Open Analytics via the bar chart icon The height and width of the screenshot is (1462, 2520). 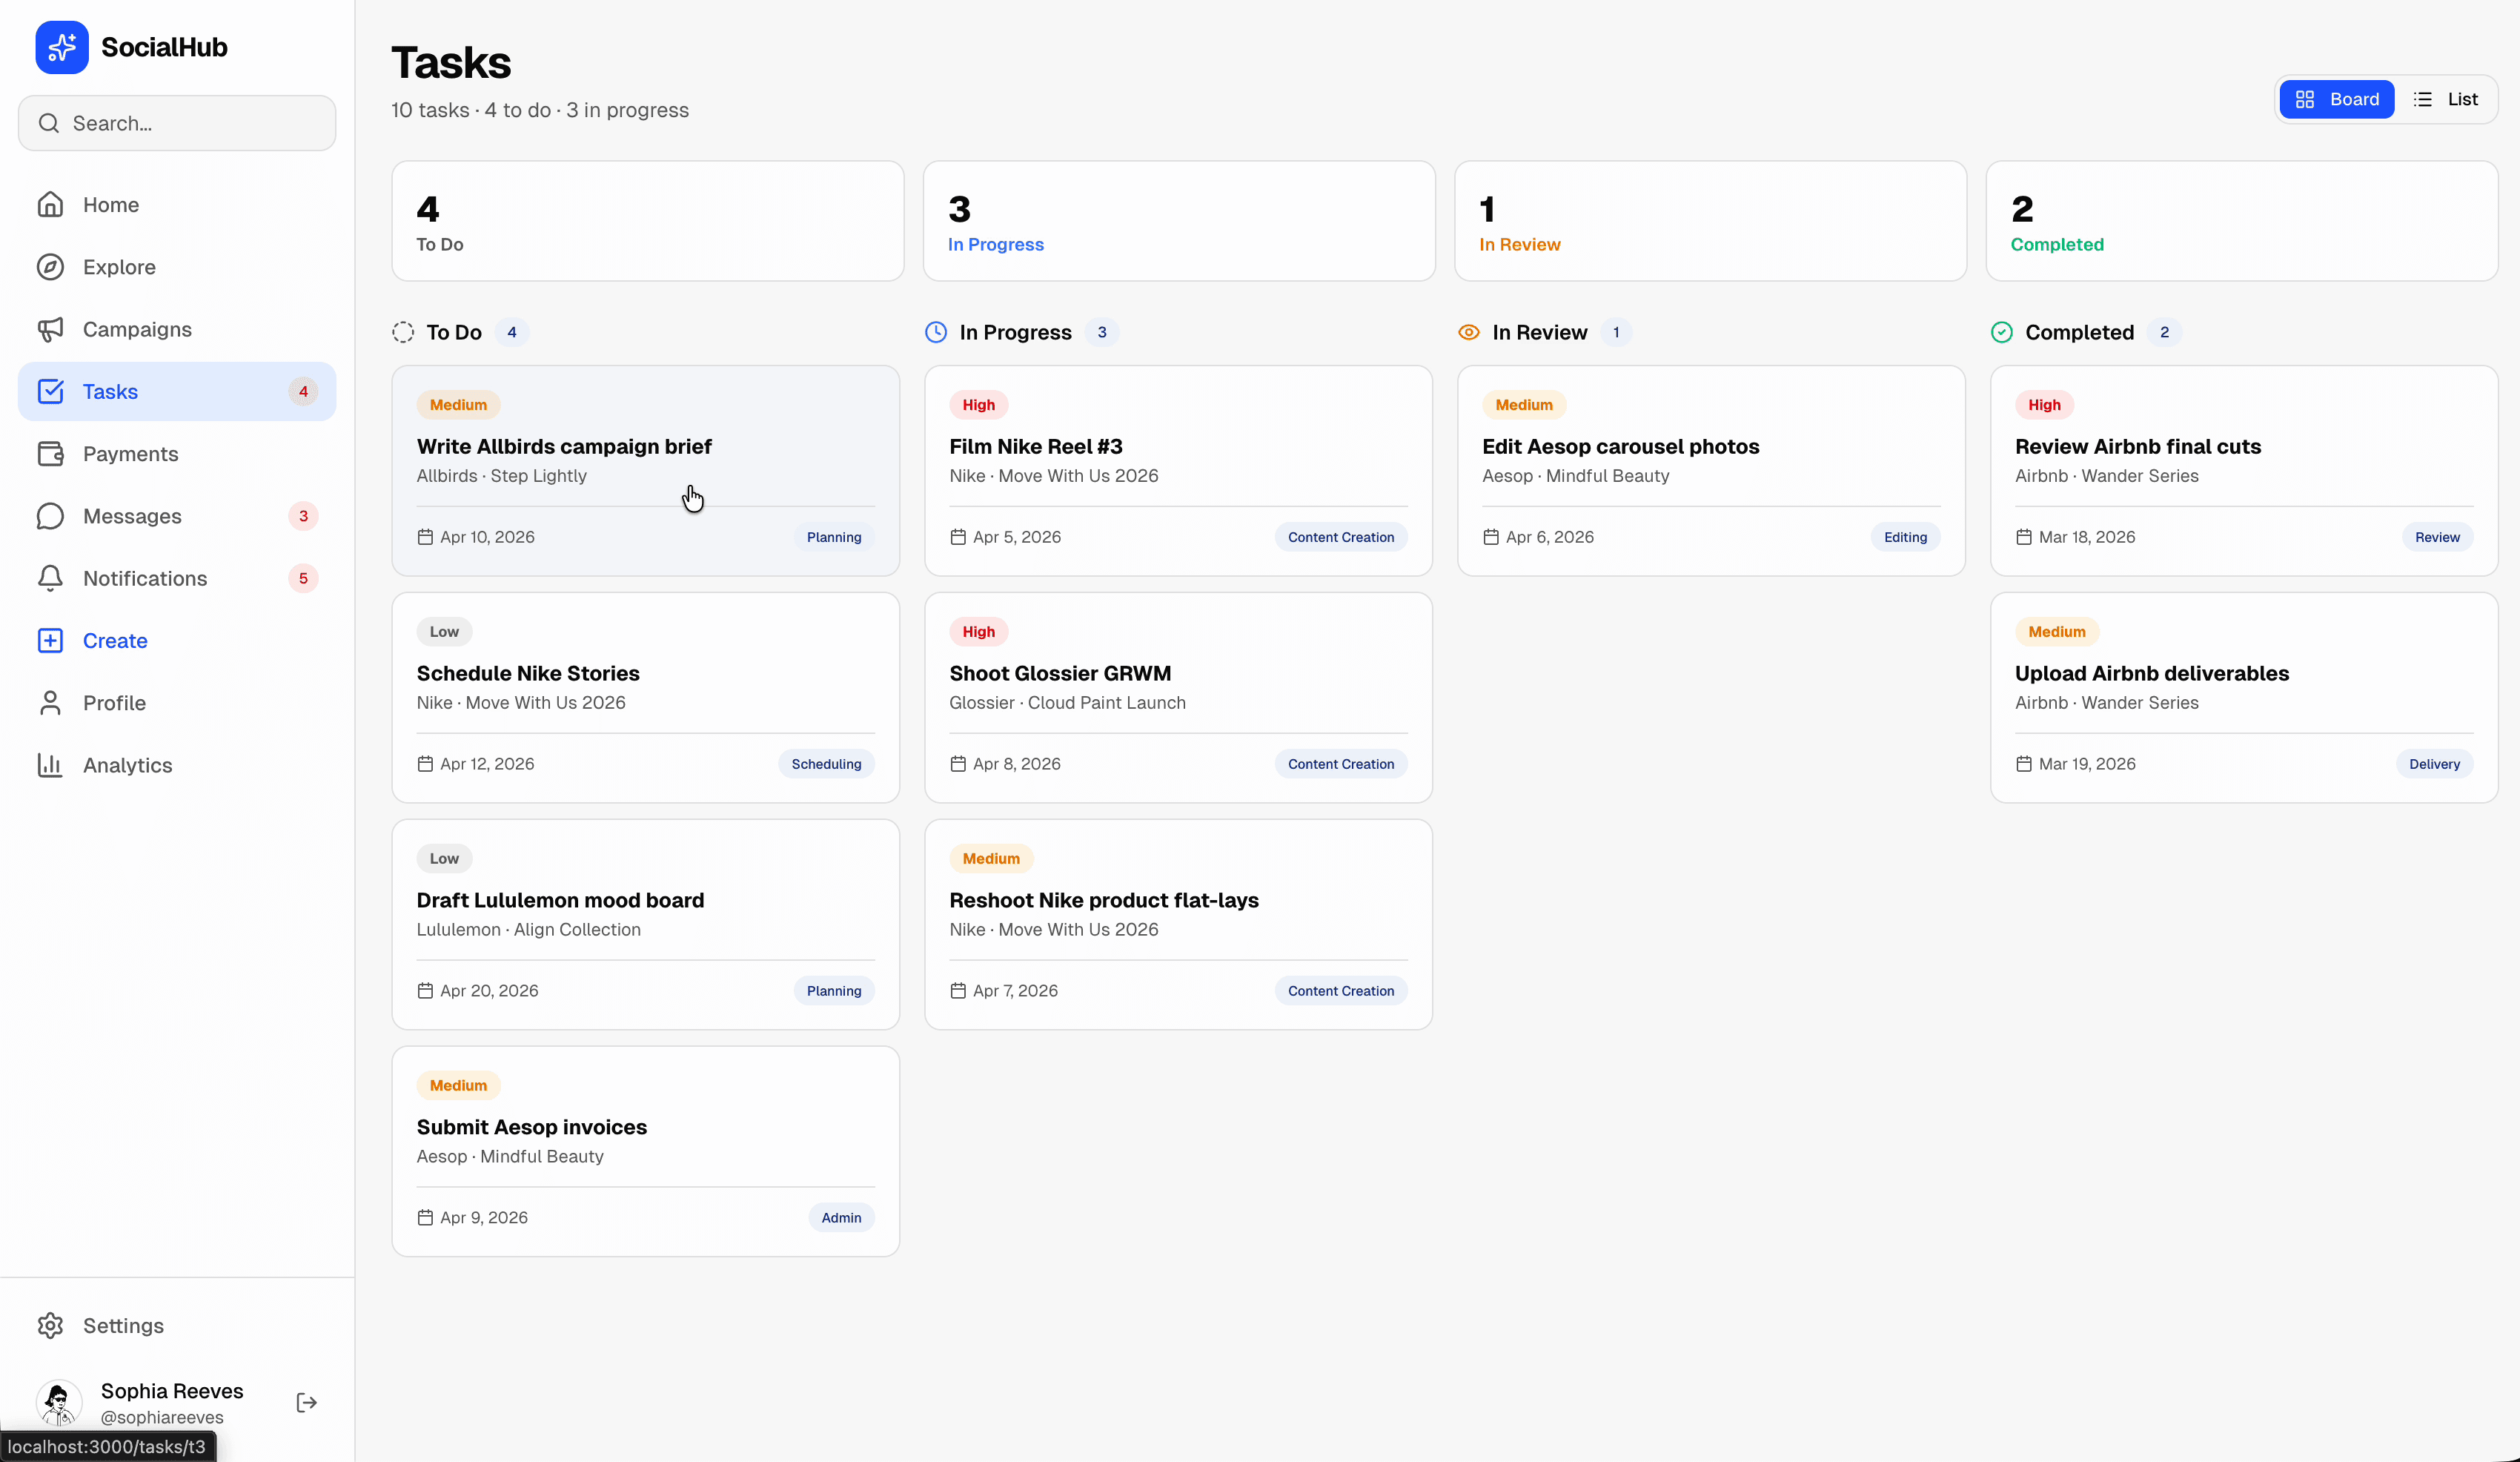tap(50, 765)
